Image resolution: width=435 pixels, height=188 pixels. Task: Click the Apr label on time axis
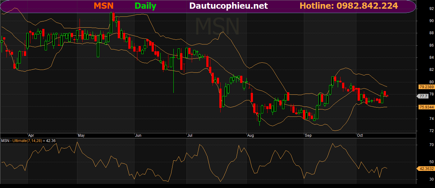tap(31, 136)
